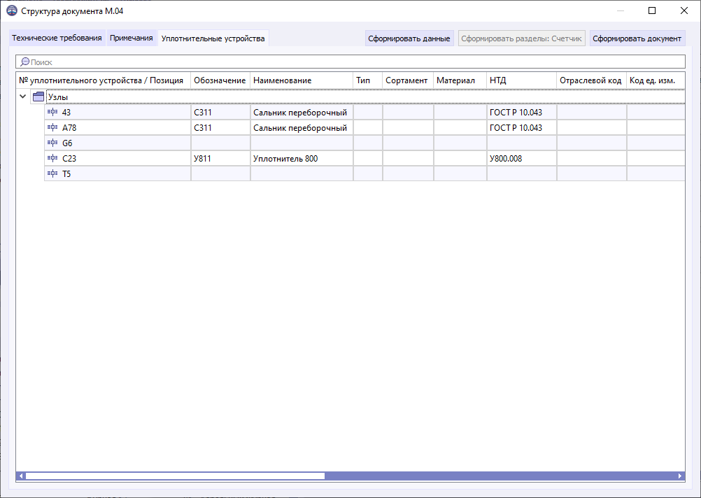
Task: Click the seal device icon beside row G6
Action: coord(52,143)
